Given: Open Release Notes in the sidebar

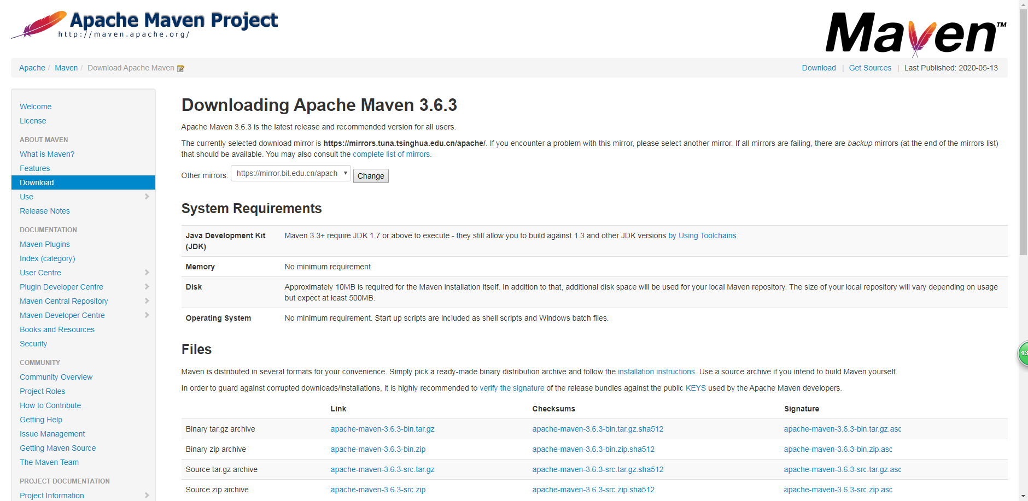Looking at the screenshot, I should (x=45, y=211).
